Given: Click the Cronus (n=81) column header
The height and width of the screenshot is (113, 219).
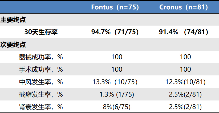Looking at the screenshot, I should [183, 7].
